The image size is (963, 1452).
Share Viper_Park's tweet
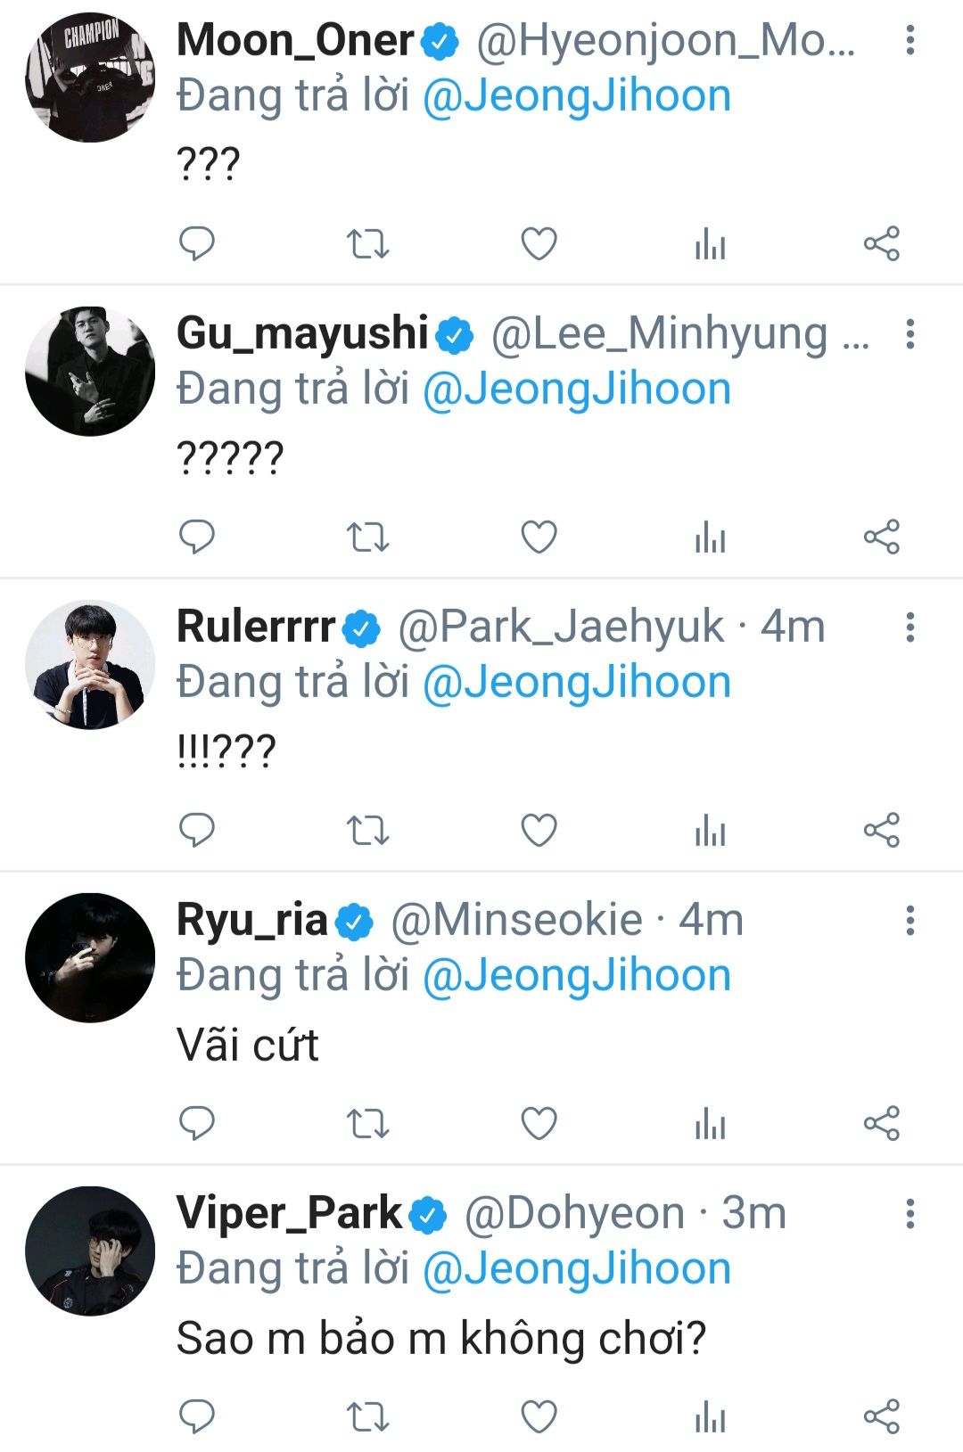881,1416
